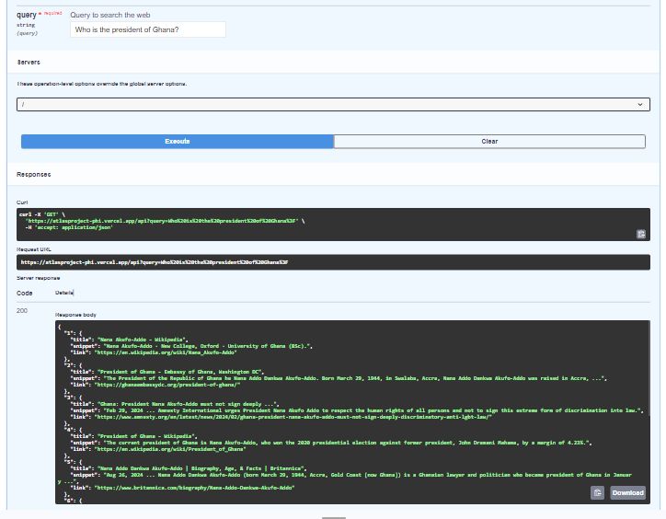Viewport: 666px width, 519px height.
Task: Click the President_of_Ghana Wikipedia link text
Action: tap(170, 449)
